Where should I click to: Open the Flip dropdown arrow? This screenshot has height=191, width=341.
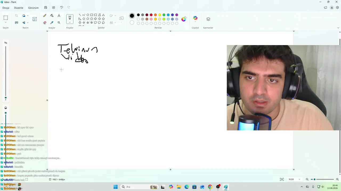coord(28,23)
